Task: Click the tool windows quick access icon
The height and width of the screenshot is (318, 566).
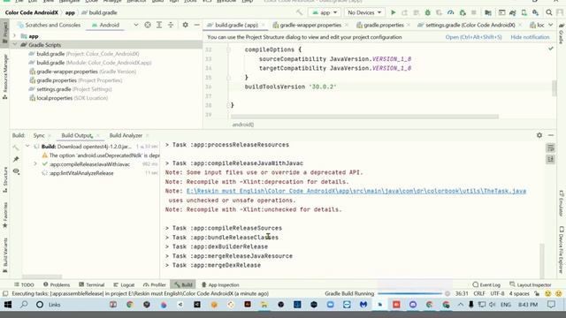Action: click(5, 294)
